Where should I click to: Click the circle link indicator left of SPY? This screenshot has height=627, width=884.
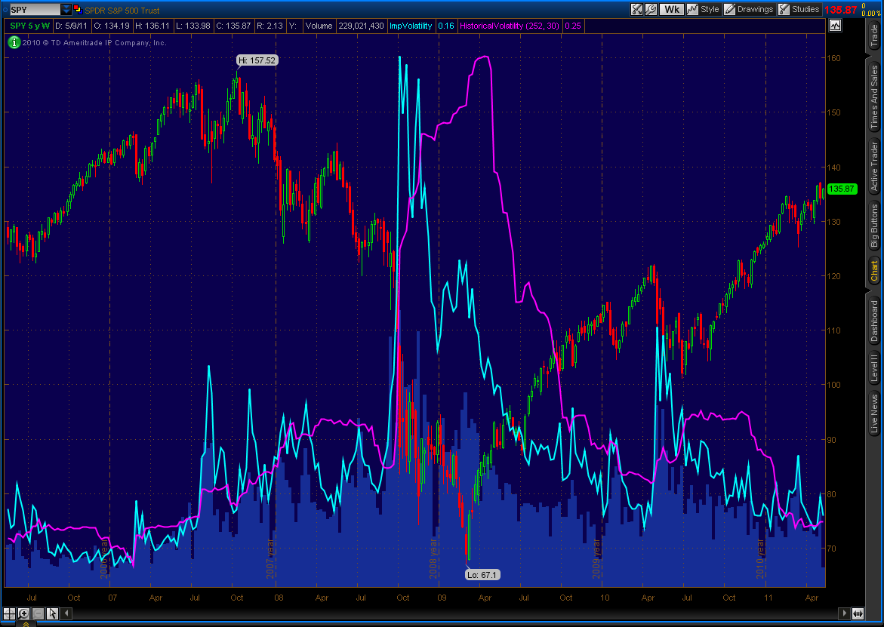(5, 10)
